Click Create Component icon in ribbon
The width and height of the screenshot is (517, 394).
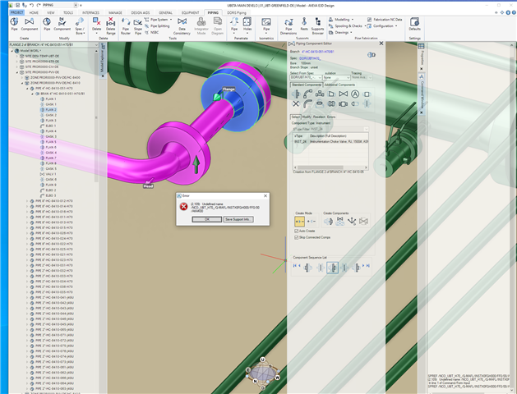click(x=30, y=25)
